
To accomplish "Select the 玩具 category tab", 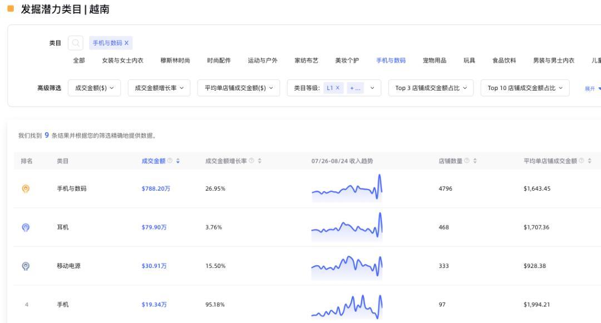I will pos(469,61).
